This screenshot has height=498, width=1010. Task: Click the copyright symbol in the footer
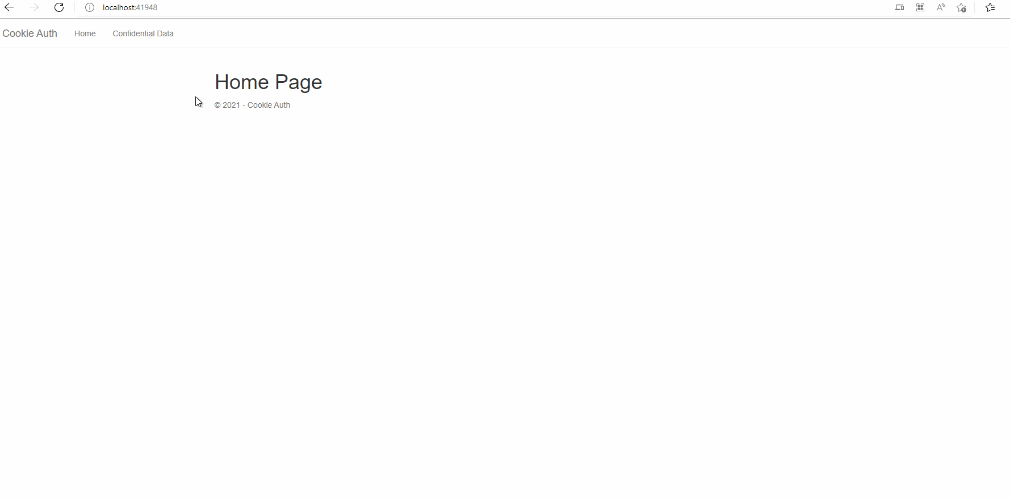(217, 105)
